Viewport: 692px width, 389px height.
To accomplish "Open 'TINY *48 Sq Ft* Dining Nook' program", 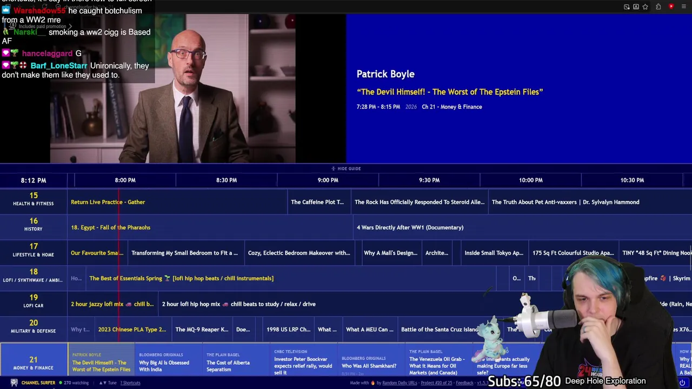I will point(656,253).
